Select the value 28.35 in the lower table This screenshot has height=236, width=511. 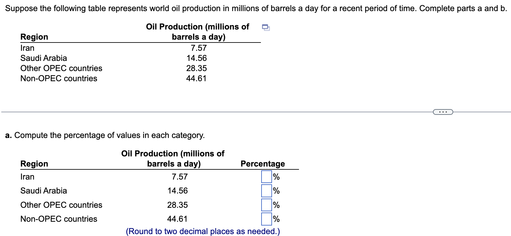[x=177, y=205]
